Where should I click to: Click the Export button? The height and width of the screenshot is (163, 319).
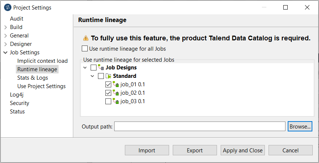pos(194,150)
